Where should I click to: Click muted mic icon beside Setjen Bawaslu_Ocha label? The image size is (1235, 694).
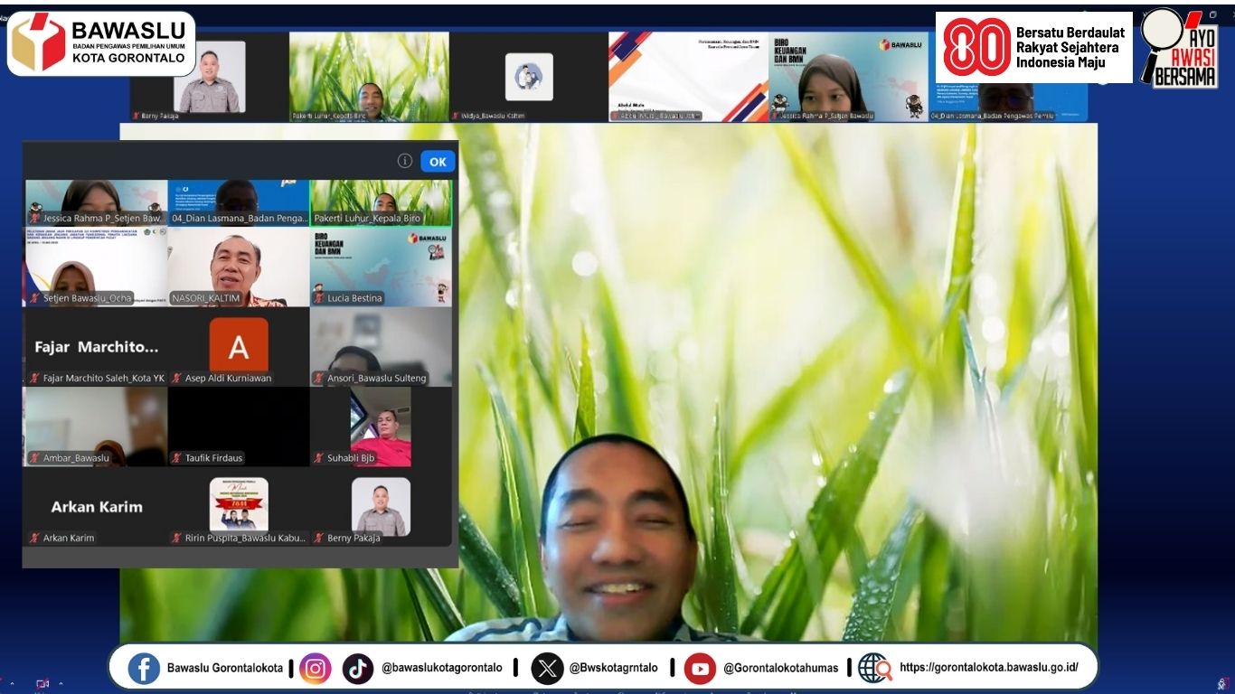click(34, 298)
